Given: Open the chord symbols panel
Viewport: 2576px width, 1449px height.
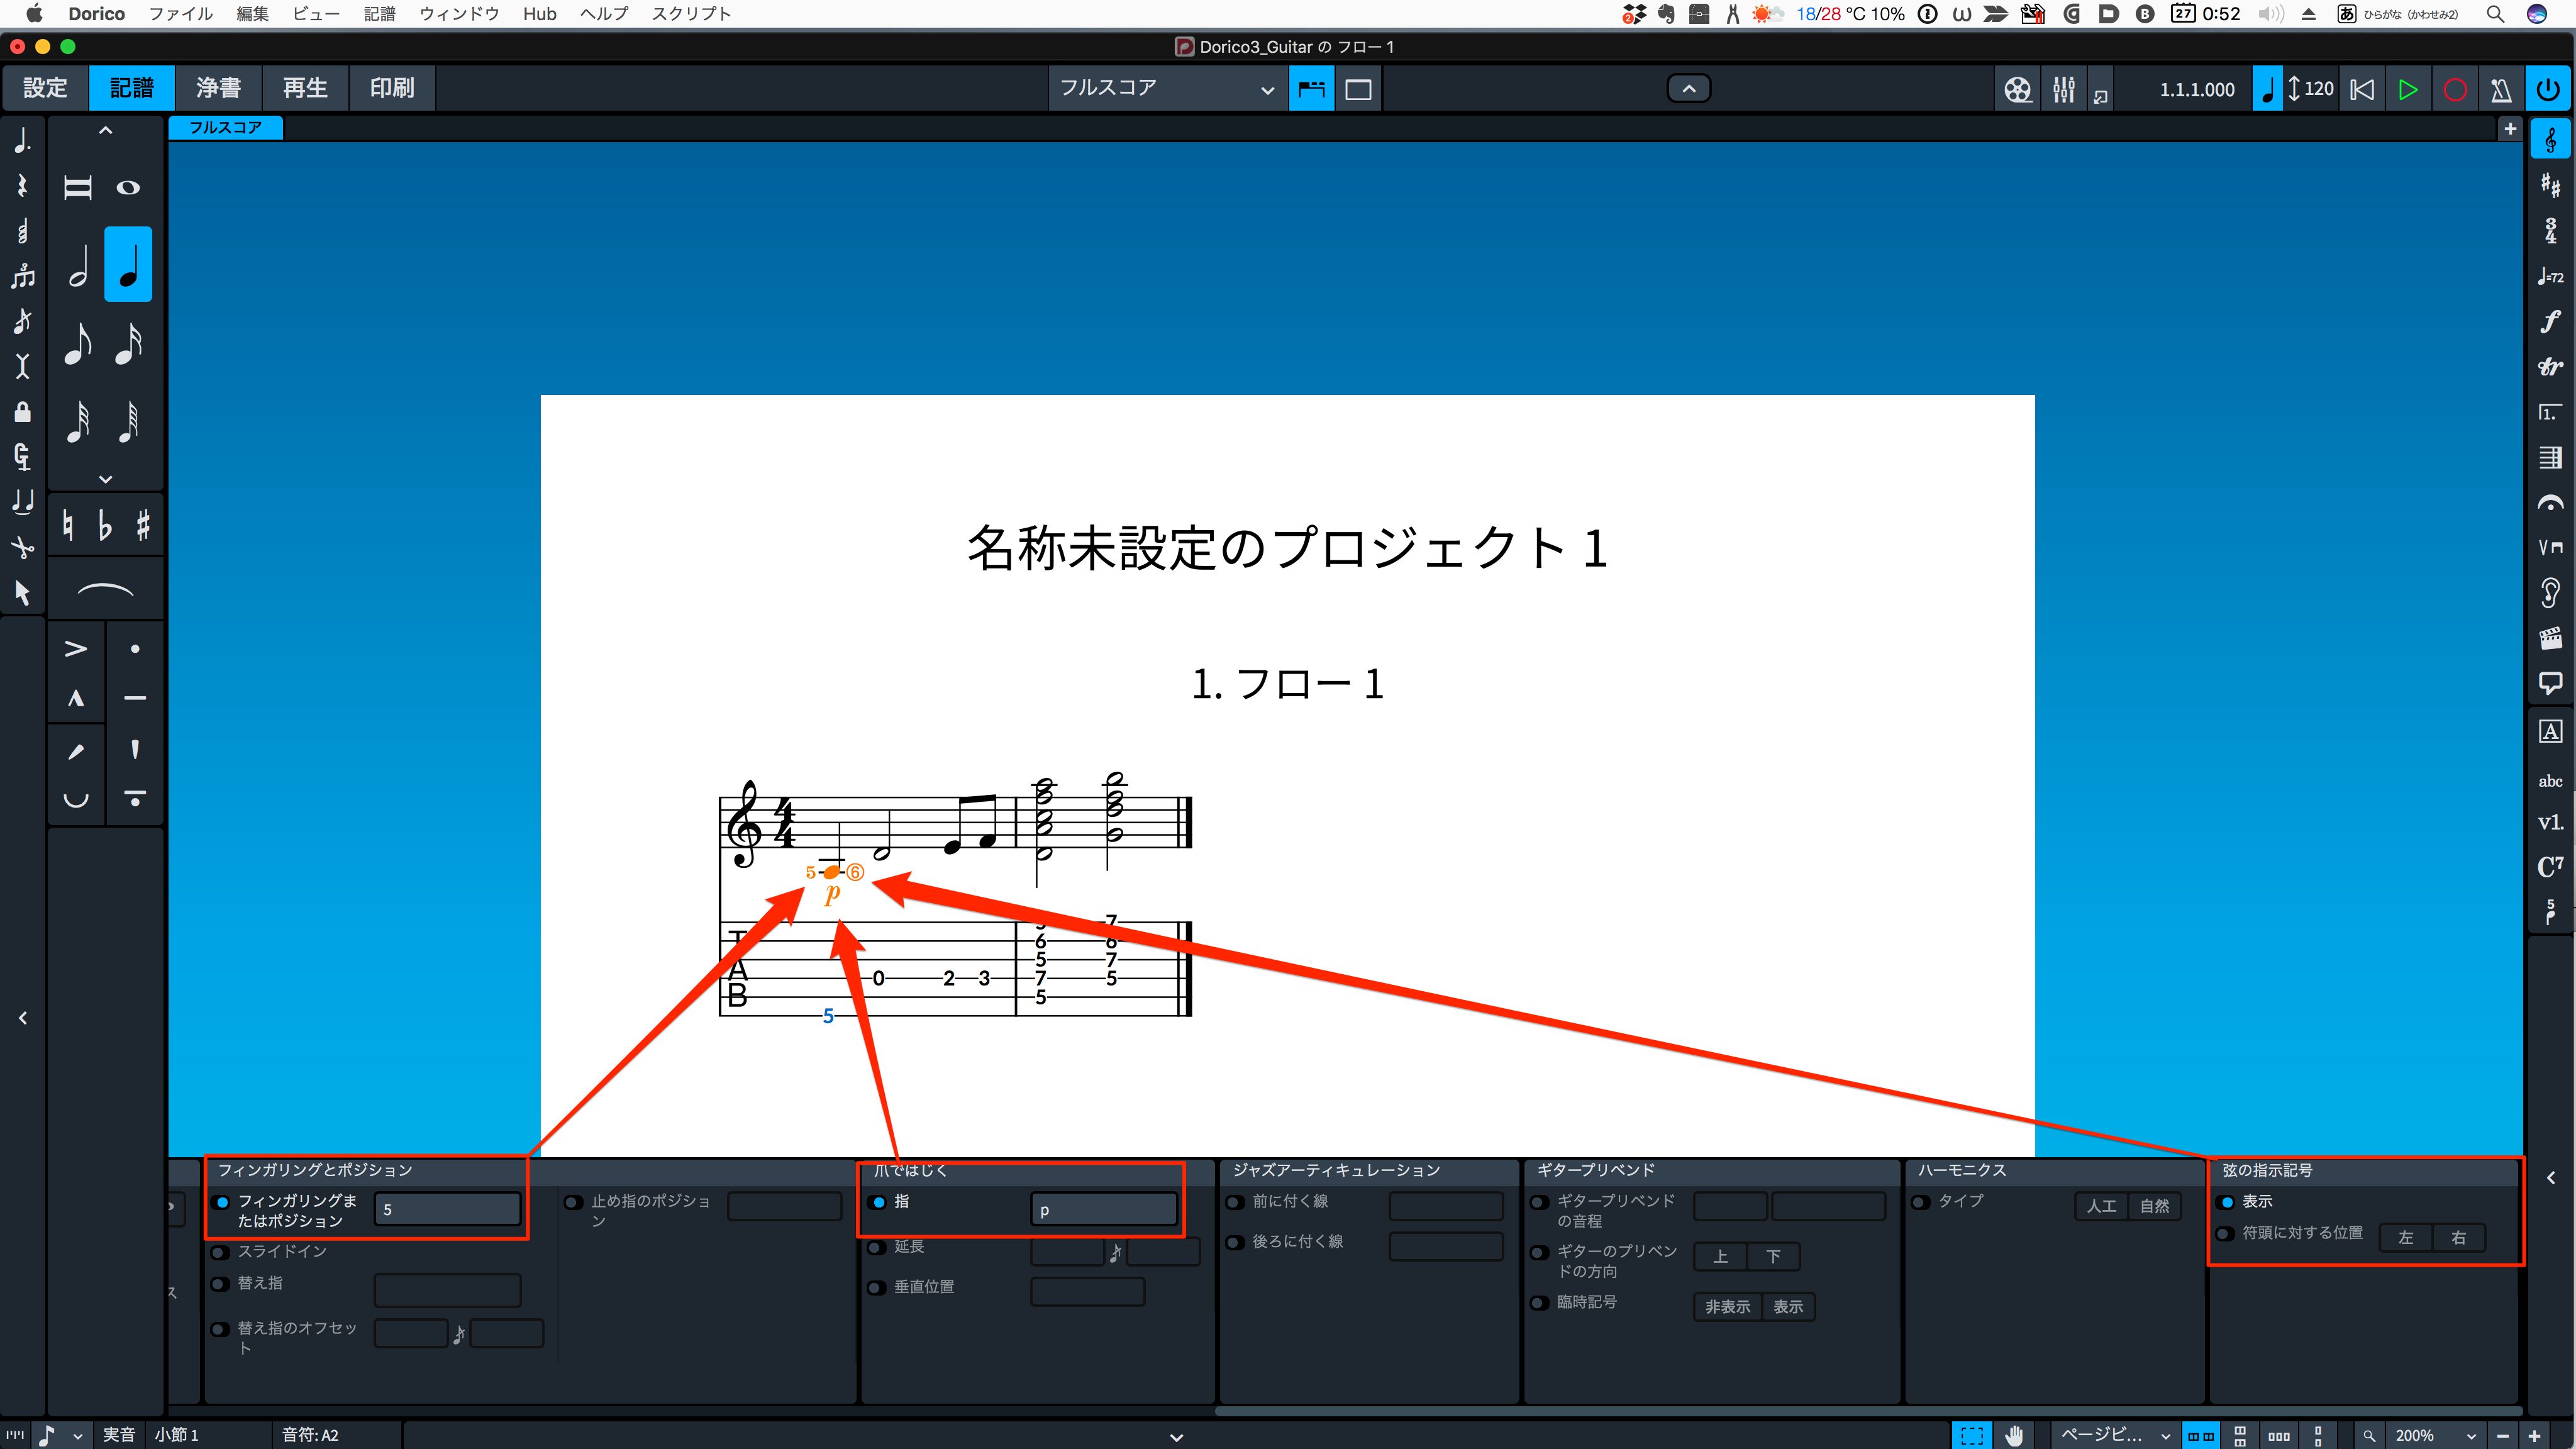Looking at the screenshot, I should [2551, 866].
